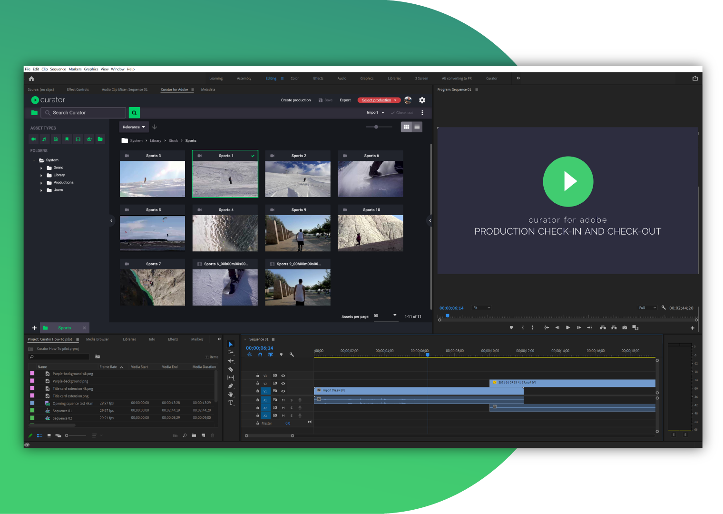Click the green Curator search button
This screenshot has width=723, height=514.
tap(134, 113)
